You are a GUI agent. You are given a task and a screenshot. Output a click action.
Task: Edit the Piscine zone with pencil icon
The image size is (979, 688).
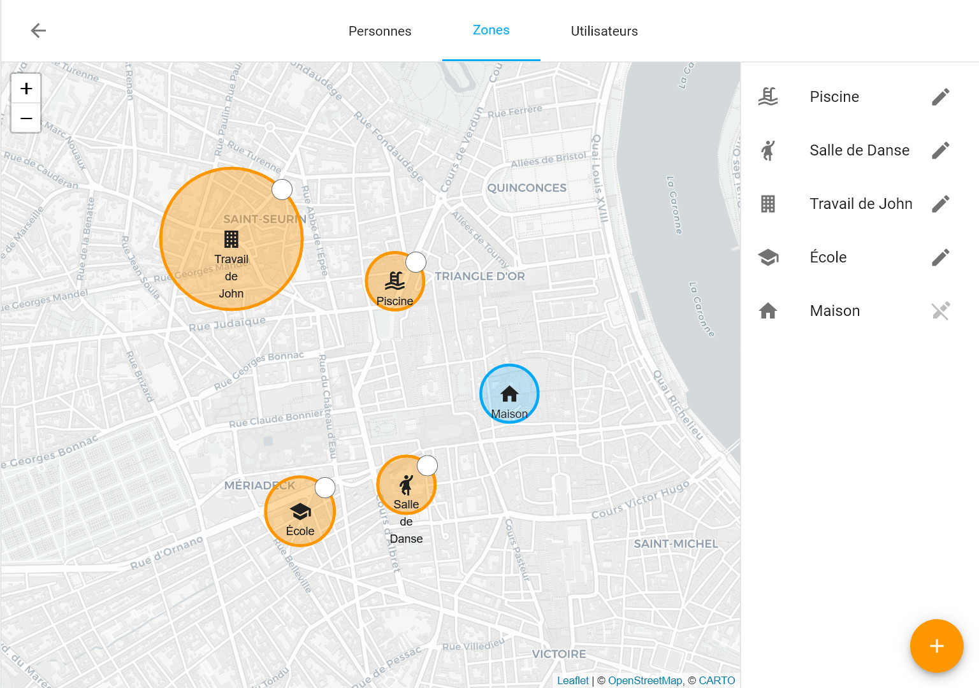[941, 97]
